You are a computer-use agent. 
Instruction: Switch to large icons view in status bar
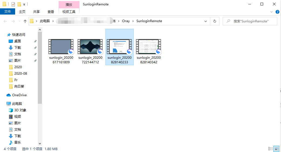coord(276,148)
